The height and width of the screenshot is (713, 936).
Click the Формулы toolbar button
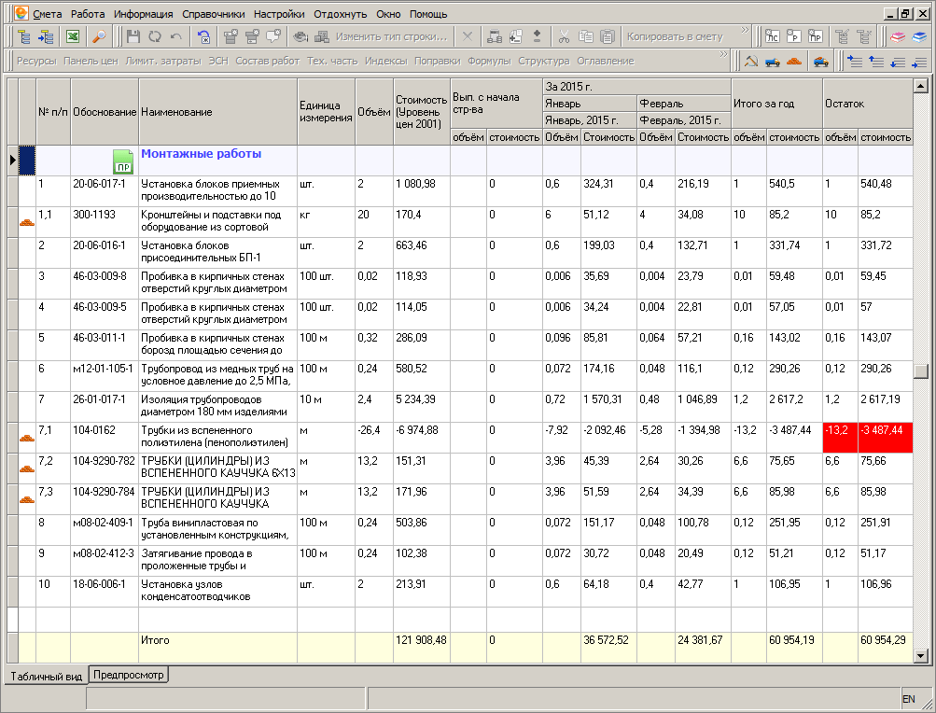[x=490, y=61]
